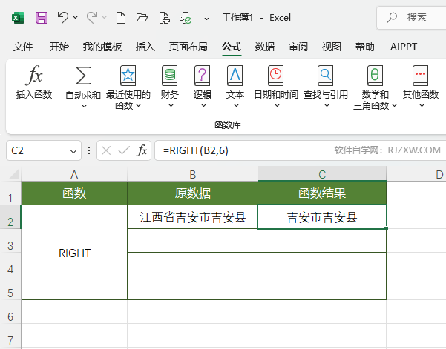Viewport: 446px width, 349px height.
Task: Click the Text (文本) functions icon
Action: pos(235,76)
